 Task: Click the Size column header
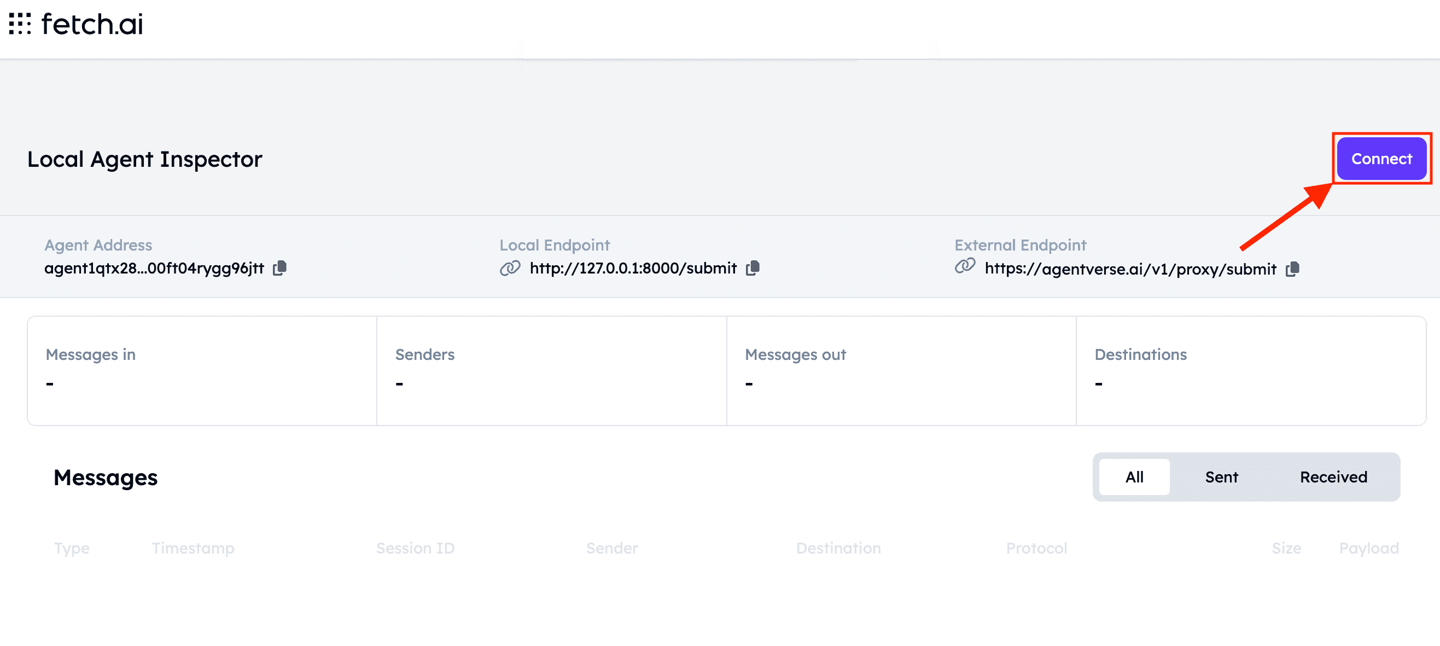tap(1286, 548)
